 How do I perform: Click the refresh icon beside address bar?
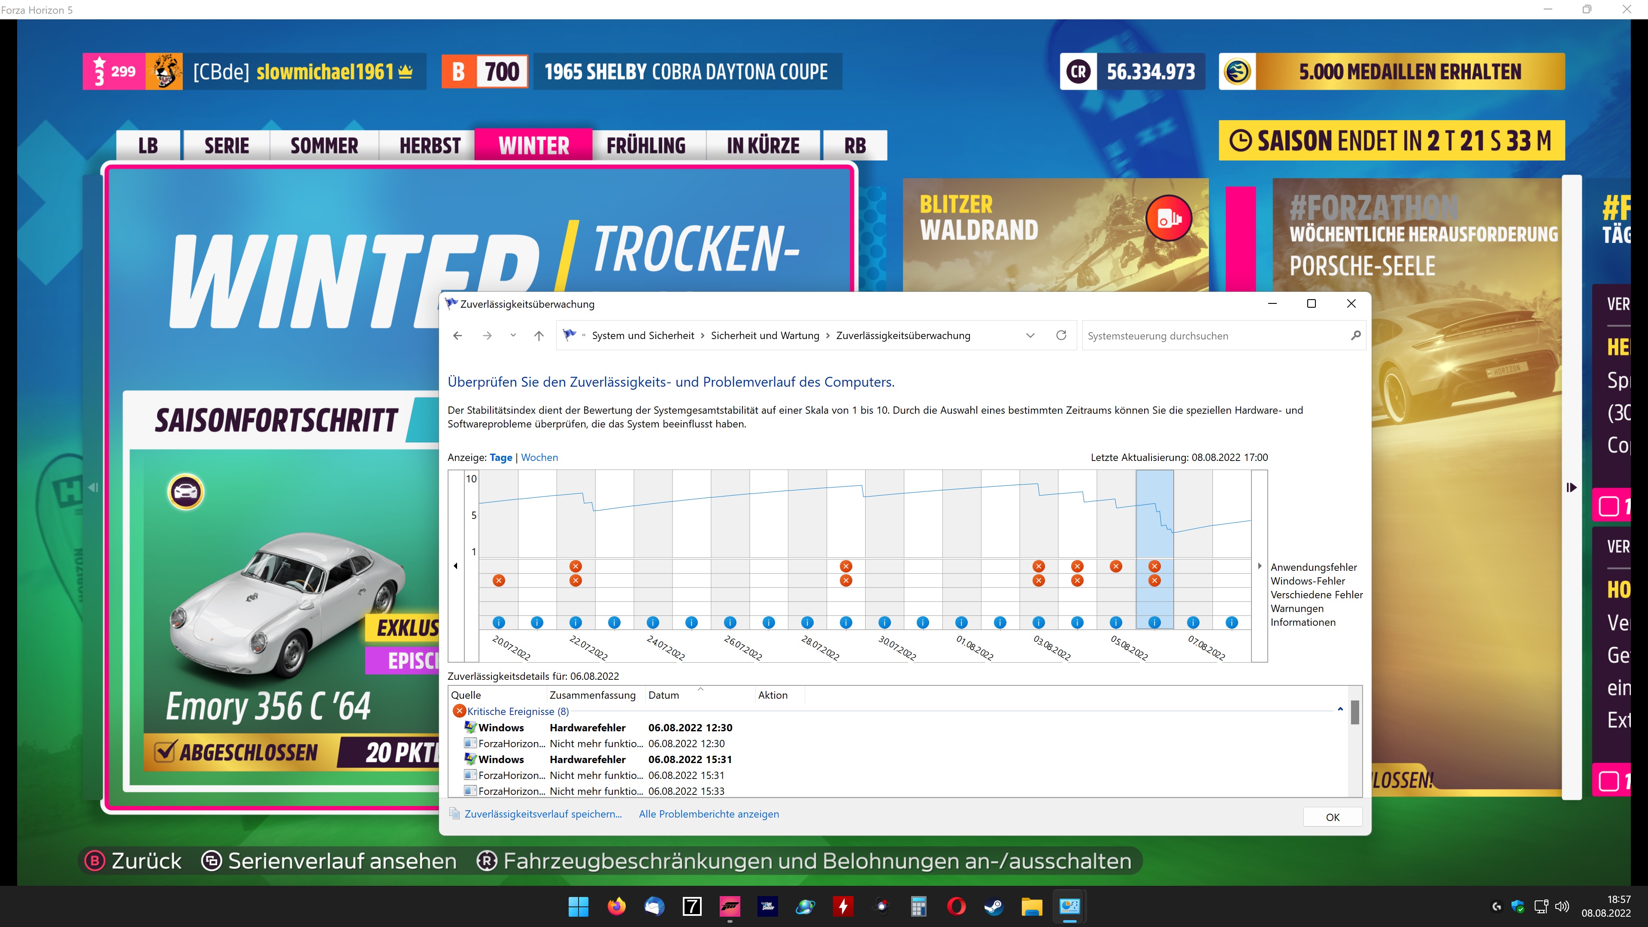1061,335
